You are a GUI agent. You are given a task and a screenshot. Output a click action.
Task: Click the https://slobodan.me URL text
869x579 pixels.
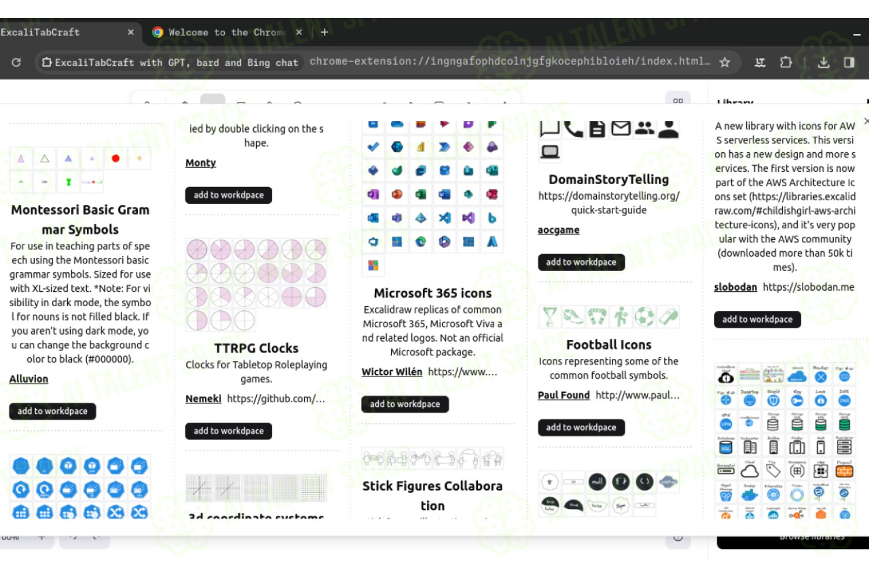808,287
